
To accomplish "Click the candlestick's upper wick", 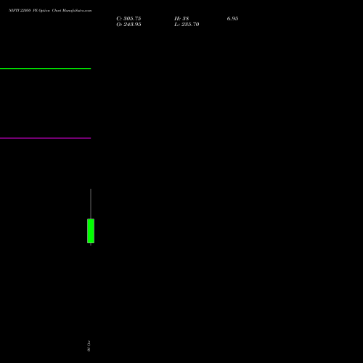I will [x=91, y=204].
